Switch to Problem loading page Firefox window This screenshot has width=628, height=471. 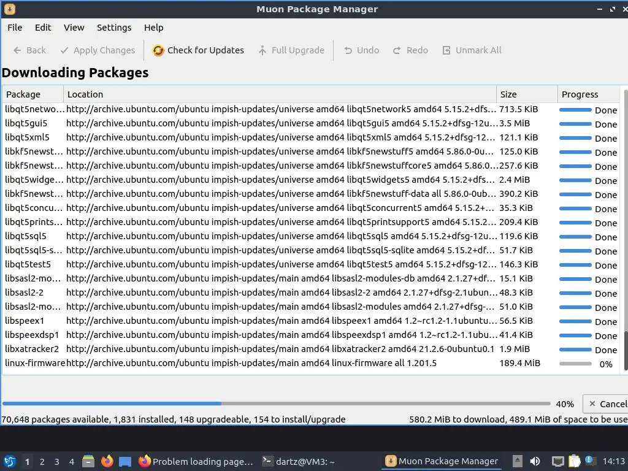click(196, 461)
